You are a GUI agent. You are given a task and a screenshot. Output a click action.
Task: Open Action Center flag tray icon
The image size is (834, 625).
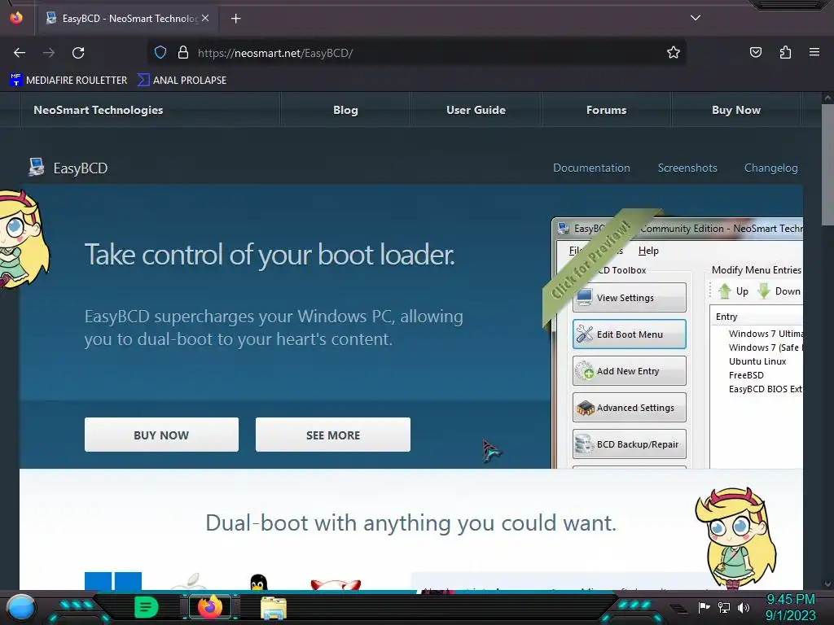(704, 607)
